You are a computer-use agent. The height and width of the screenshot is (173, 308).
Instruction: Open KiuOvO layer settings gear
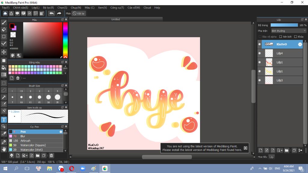(x=300, y=44)
